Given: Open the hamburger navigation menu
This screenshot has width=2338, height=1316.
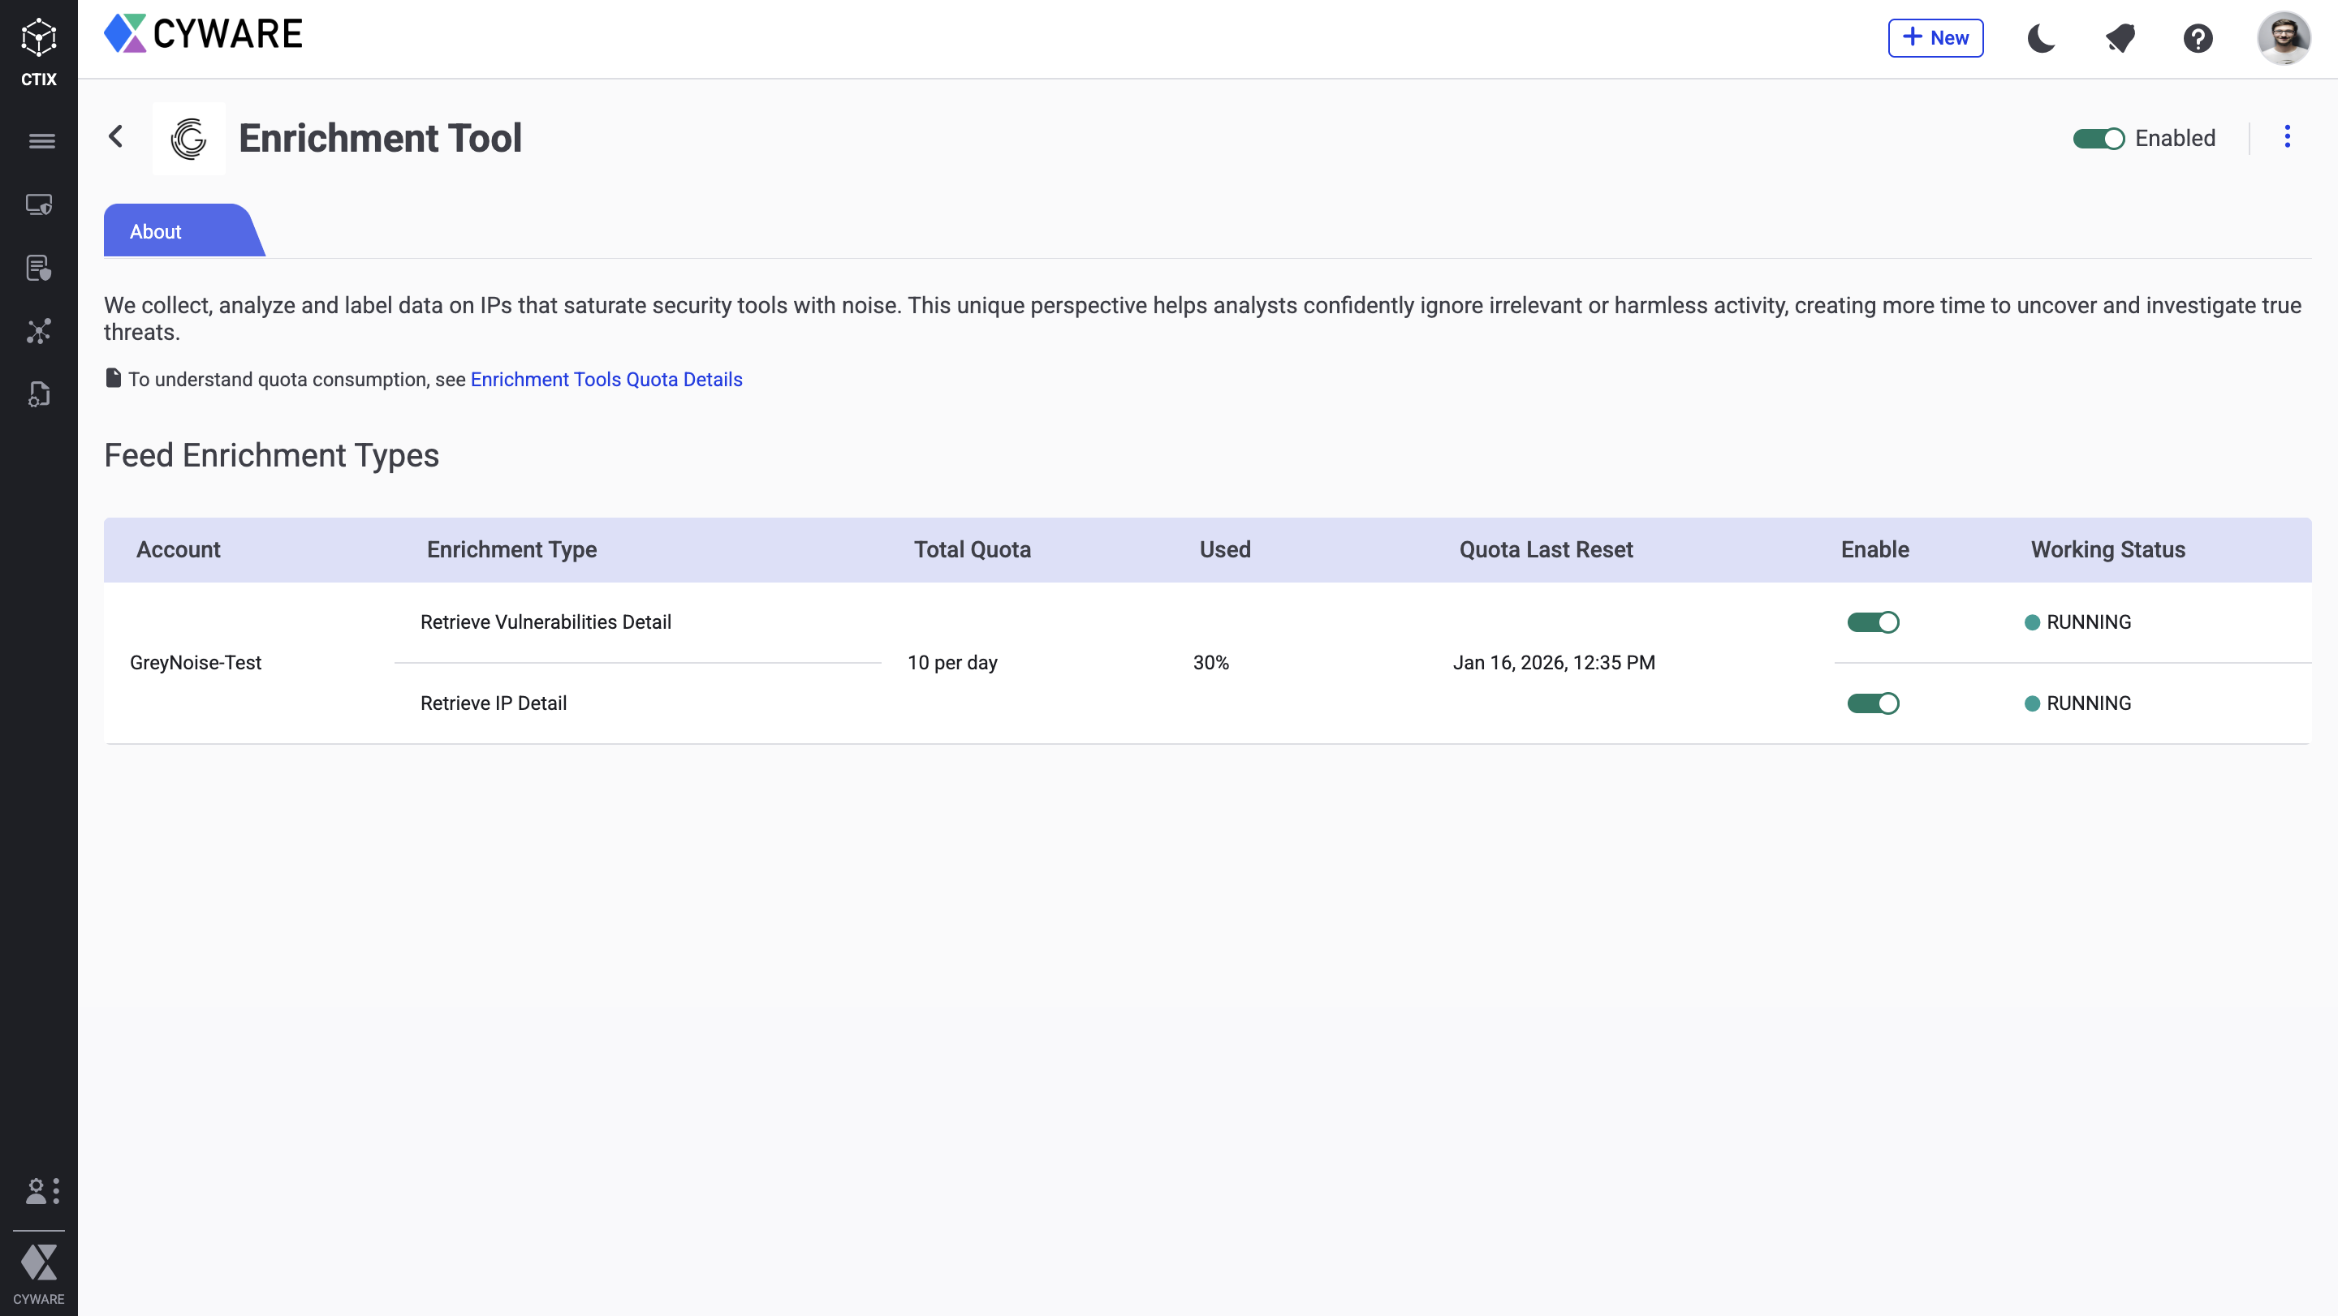Looking at the screenshot, I should (41, 140).
